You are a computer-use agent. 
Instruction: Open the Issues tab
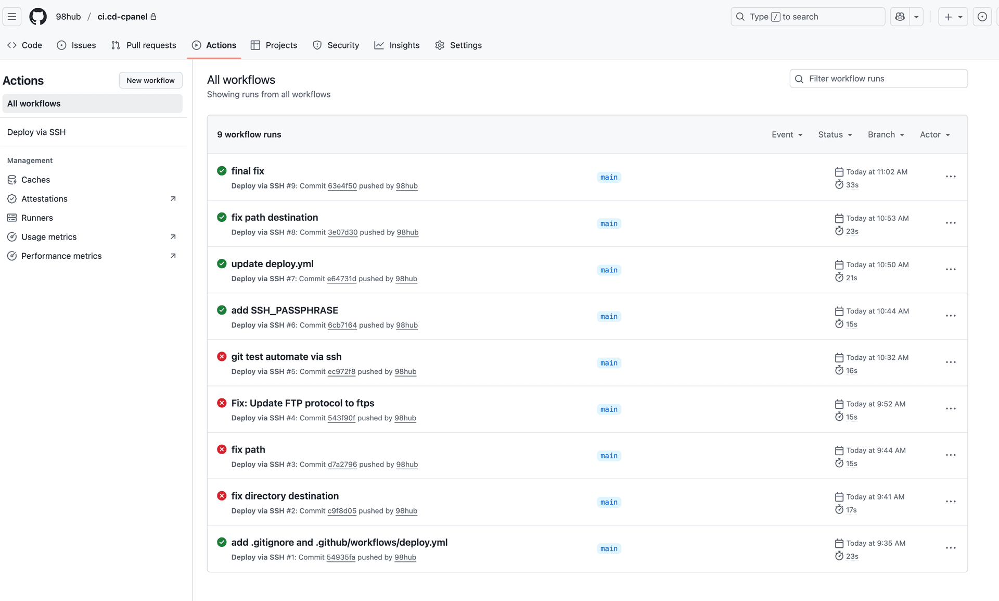tap(76, 45)
